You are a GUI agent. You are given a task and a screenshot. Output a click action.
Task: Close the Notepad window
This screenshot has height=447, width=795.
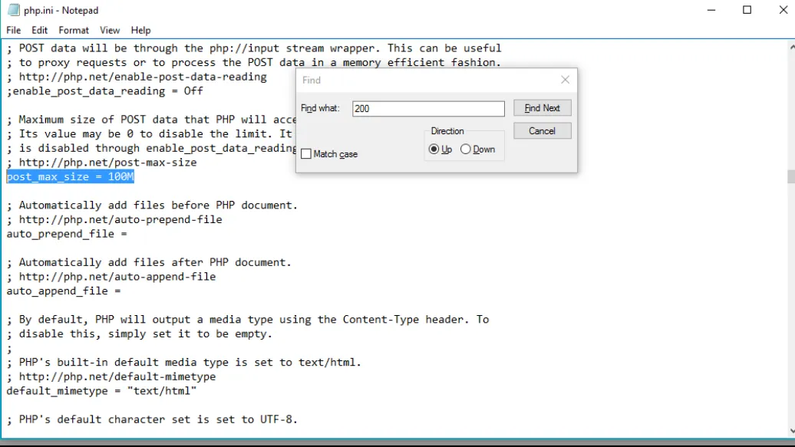pyautogui.click(x=783, y=10)
